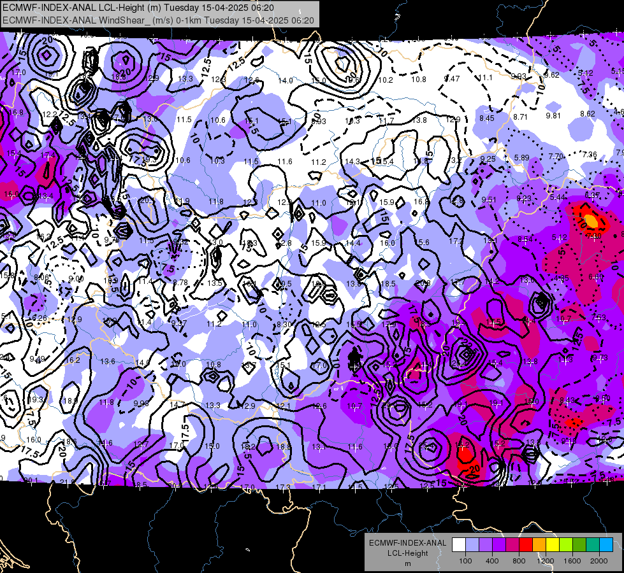Click the grid value 20.8
This screenshot has height=573, width=624.
423,283
